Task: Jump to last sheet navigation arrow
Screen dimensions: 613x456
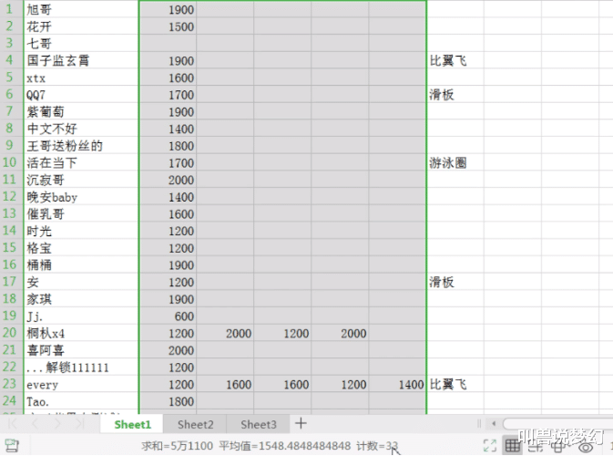Action: pyautogui.click(x=80, y=424)
